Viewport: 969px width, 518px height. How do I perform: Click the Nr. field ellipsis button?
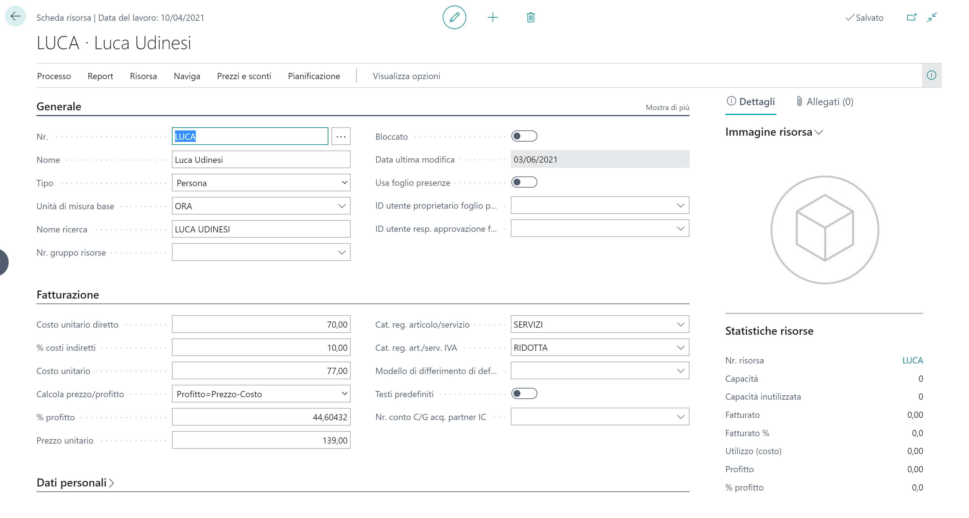(x=341, y=137)
